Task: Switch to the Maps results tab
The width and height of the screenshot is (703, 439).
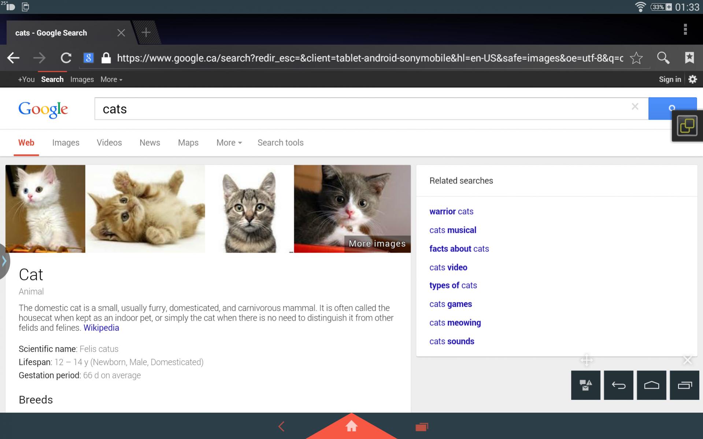Action: click(188, 143)
